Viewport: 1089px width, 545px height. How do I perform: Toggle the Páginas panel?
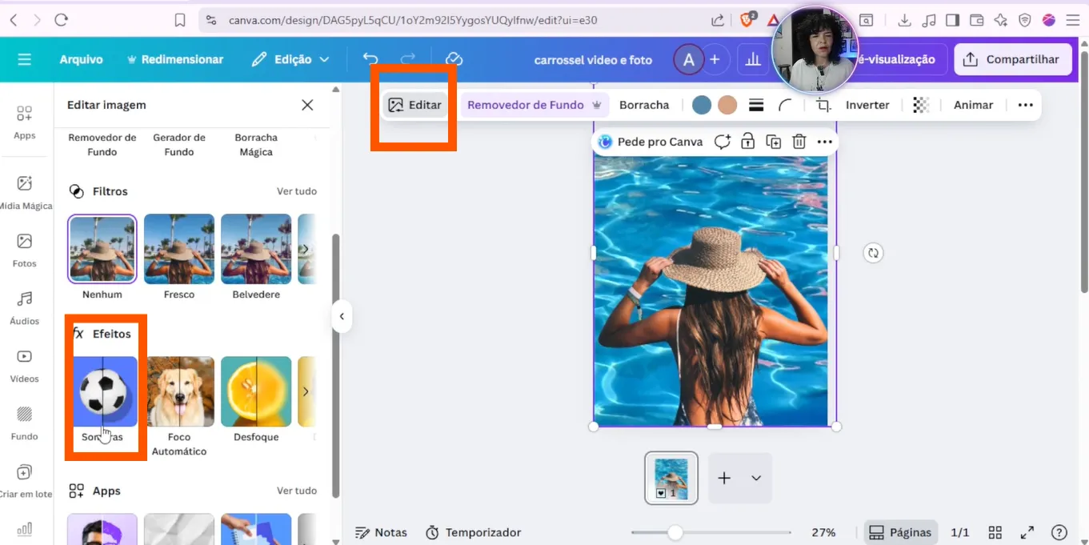900,532
